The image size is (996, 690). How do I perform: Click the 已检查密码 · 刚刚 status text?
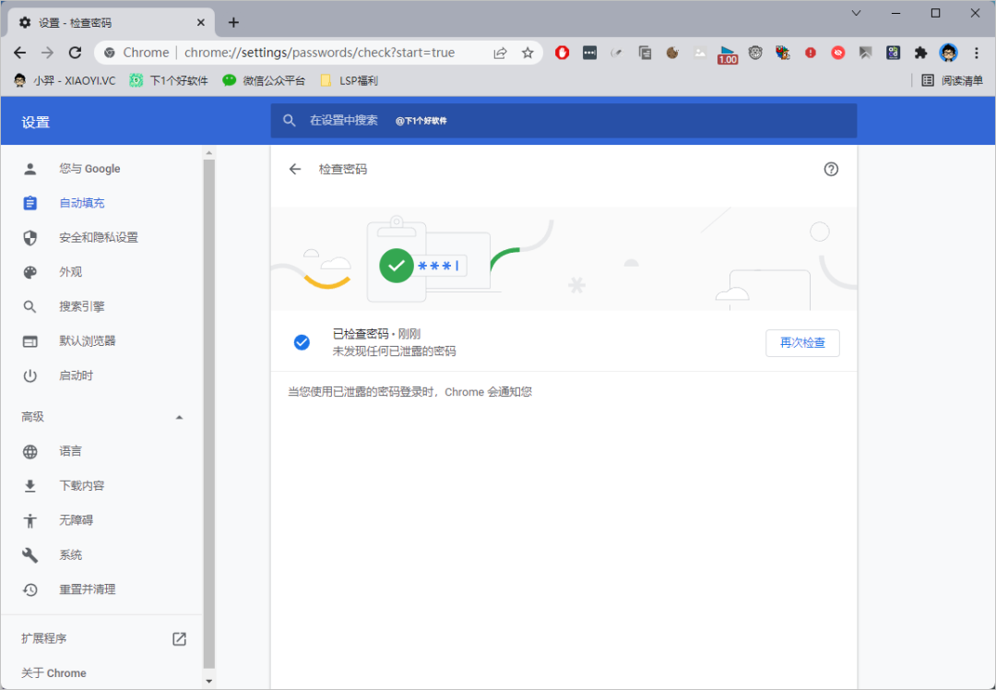[x=376, y=334]
